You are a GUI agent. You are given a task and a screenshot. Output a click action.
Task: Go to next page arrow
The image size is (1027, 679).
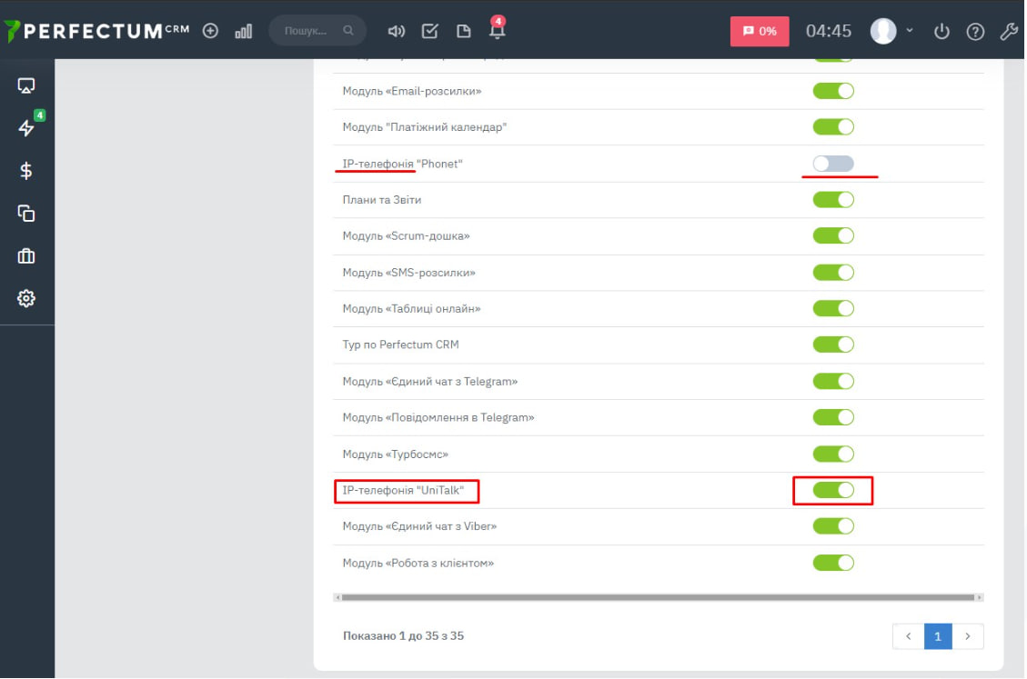pos(968,636)
